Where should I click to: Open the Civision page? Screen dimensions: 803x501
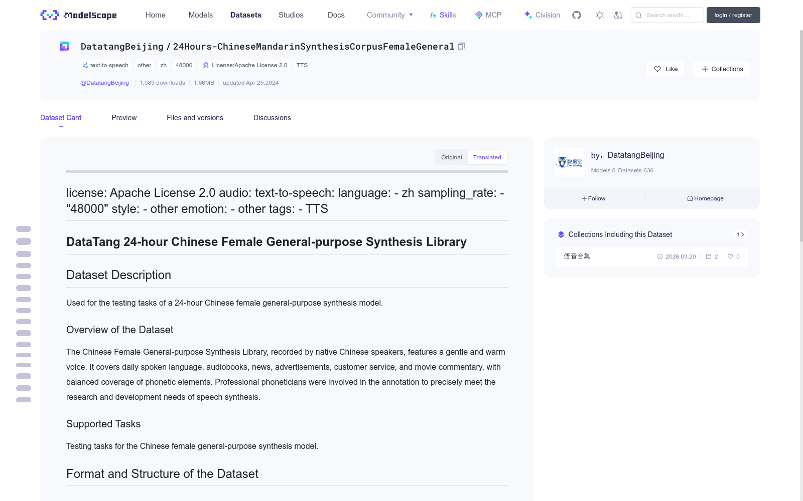(542, 15)
